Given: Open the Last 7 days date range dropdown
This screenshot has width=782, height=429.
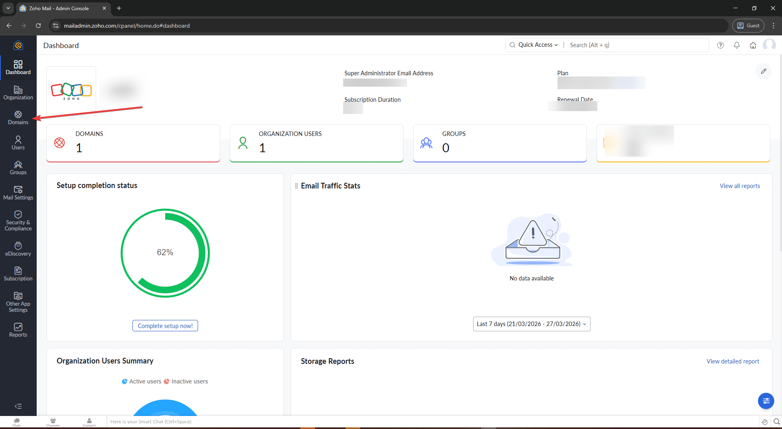Looking at the screenshot, I should pyautogui.click(x=531, y=324).
